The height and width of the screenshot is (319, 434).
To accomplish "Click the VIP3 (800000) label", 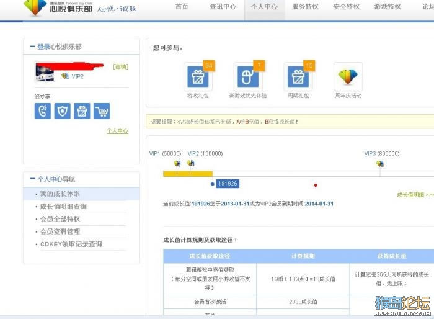I will 382,153.
